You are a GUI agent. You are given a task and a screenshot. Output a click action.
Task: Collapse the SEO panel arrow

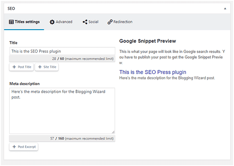click(225, 8)
